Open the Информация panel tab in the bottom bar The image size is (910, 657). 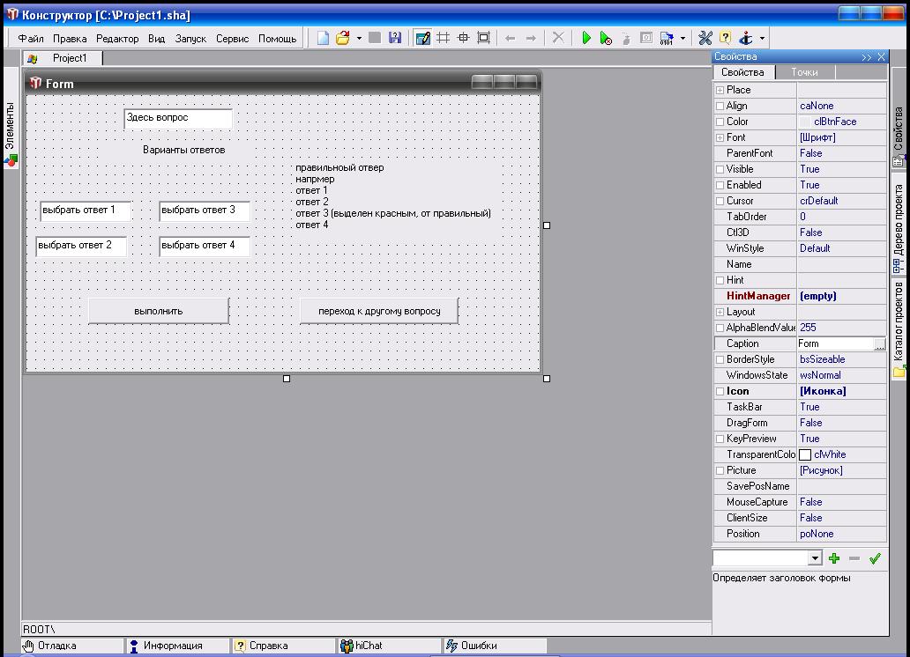177,646
